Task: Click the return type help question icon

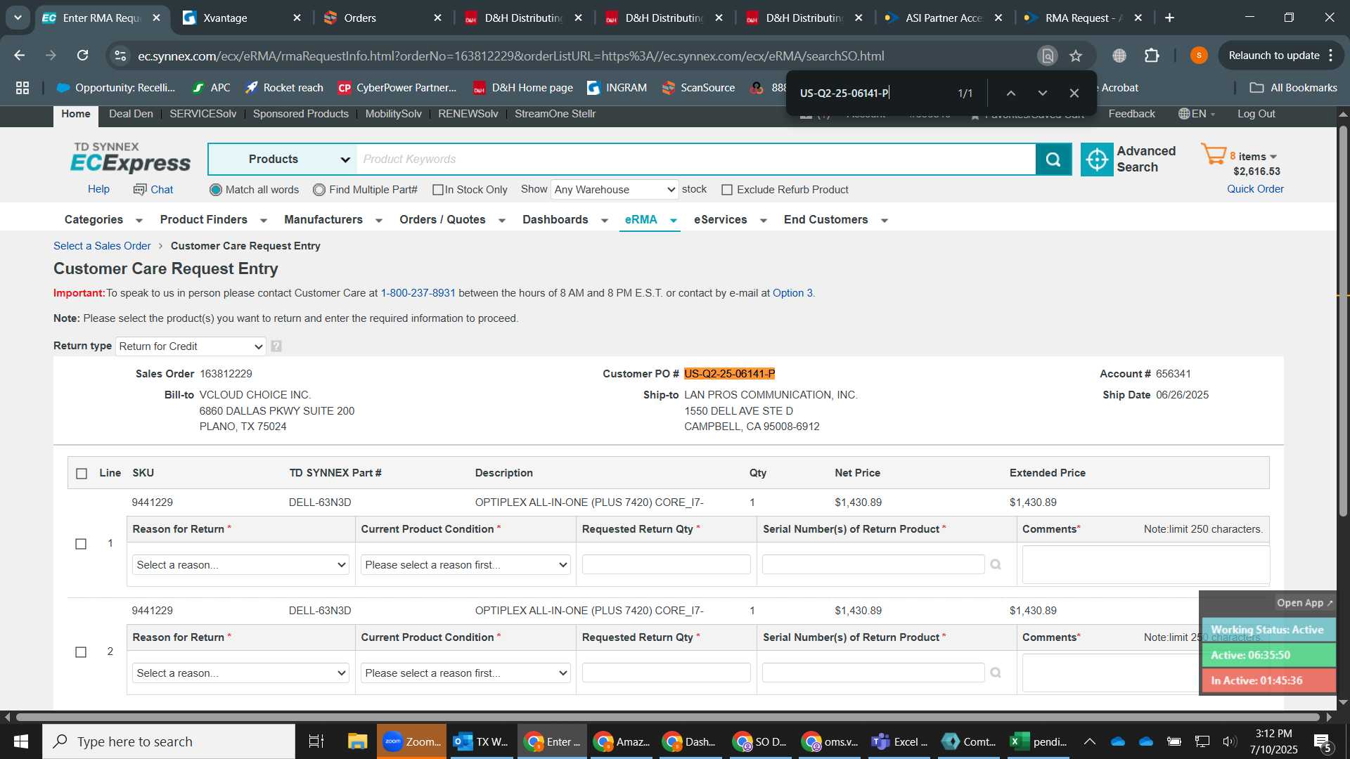Action: pyautogui.click(x=276, y=346)
